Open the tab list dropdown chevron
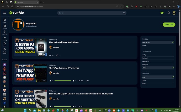The height and width of the screenshot is (112, 181). pos(44,2)
